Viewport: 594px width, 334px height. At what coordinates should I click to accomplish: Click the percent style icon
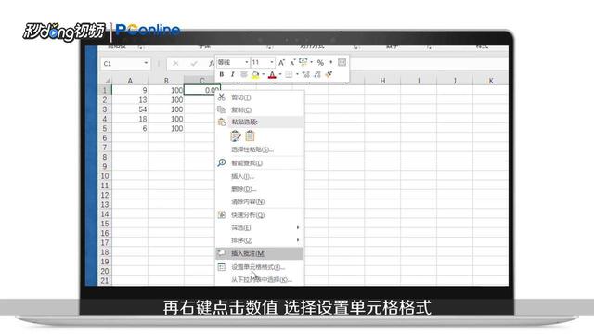(320, 62)
